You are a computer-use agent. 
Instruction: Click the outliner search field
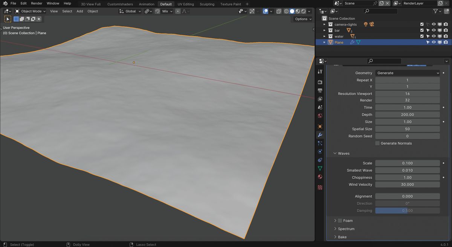tap(380, 11)
